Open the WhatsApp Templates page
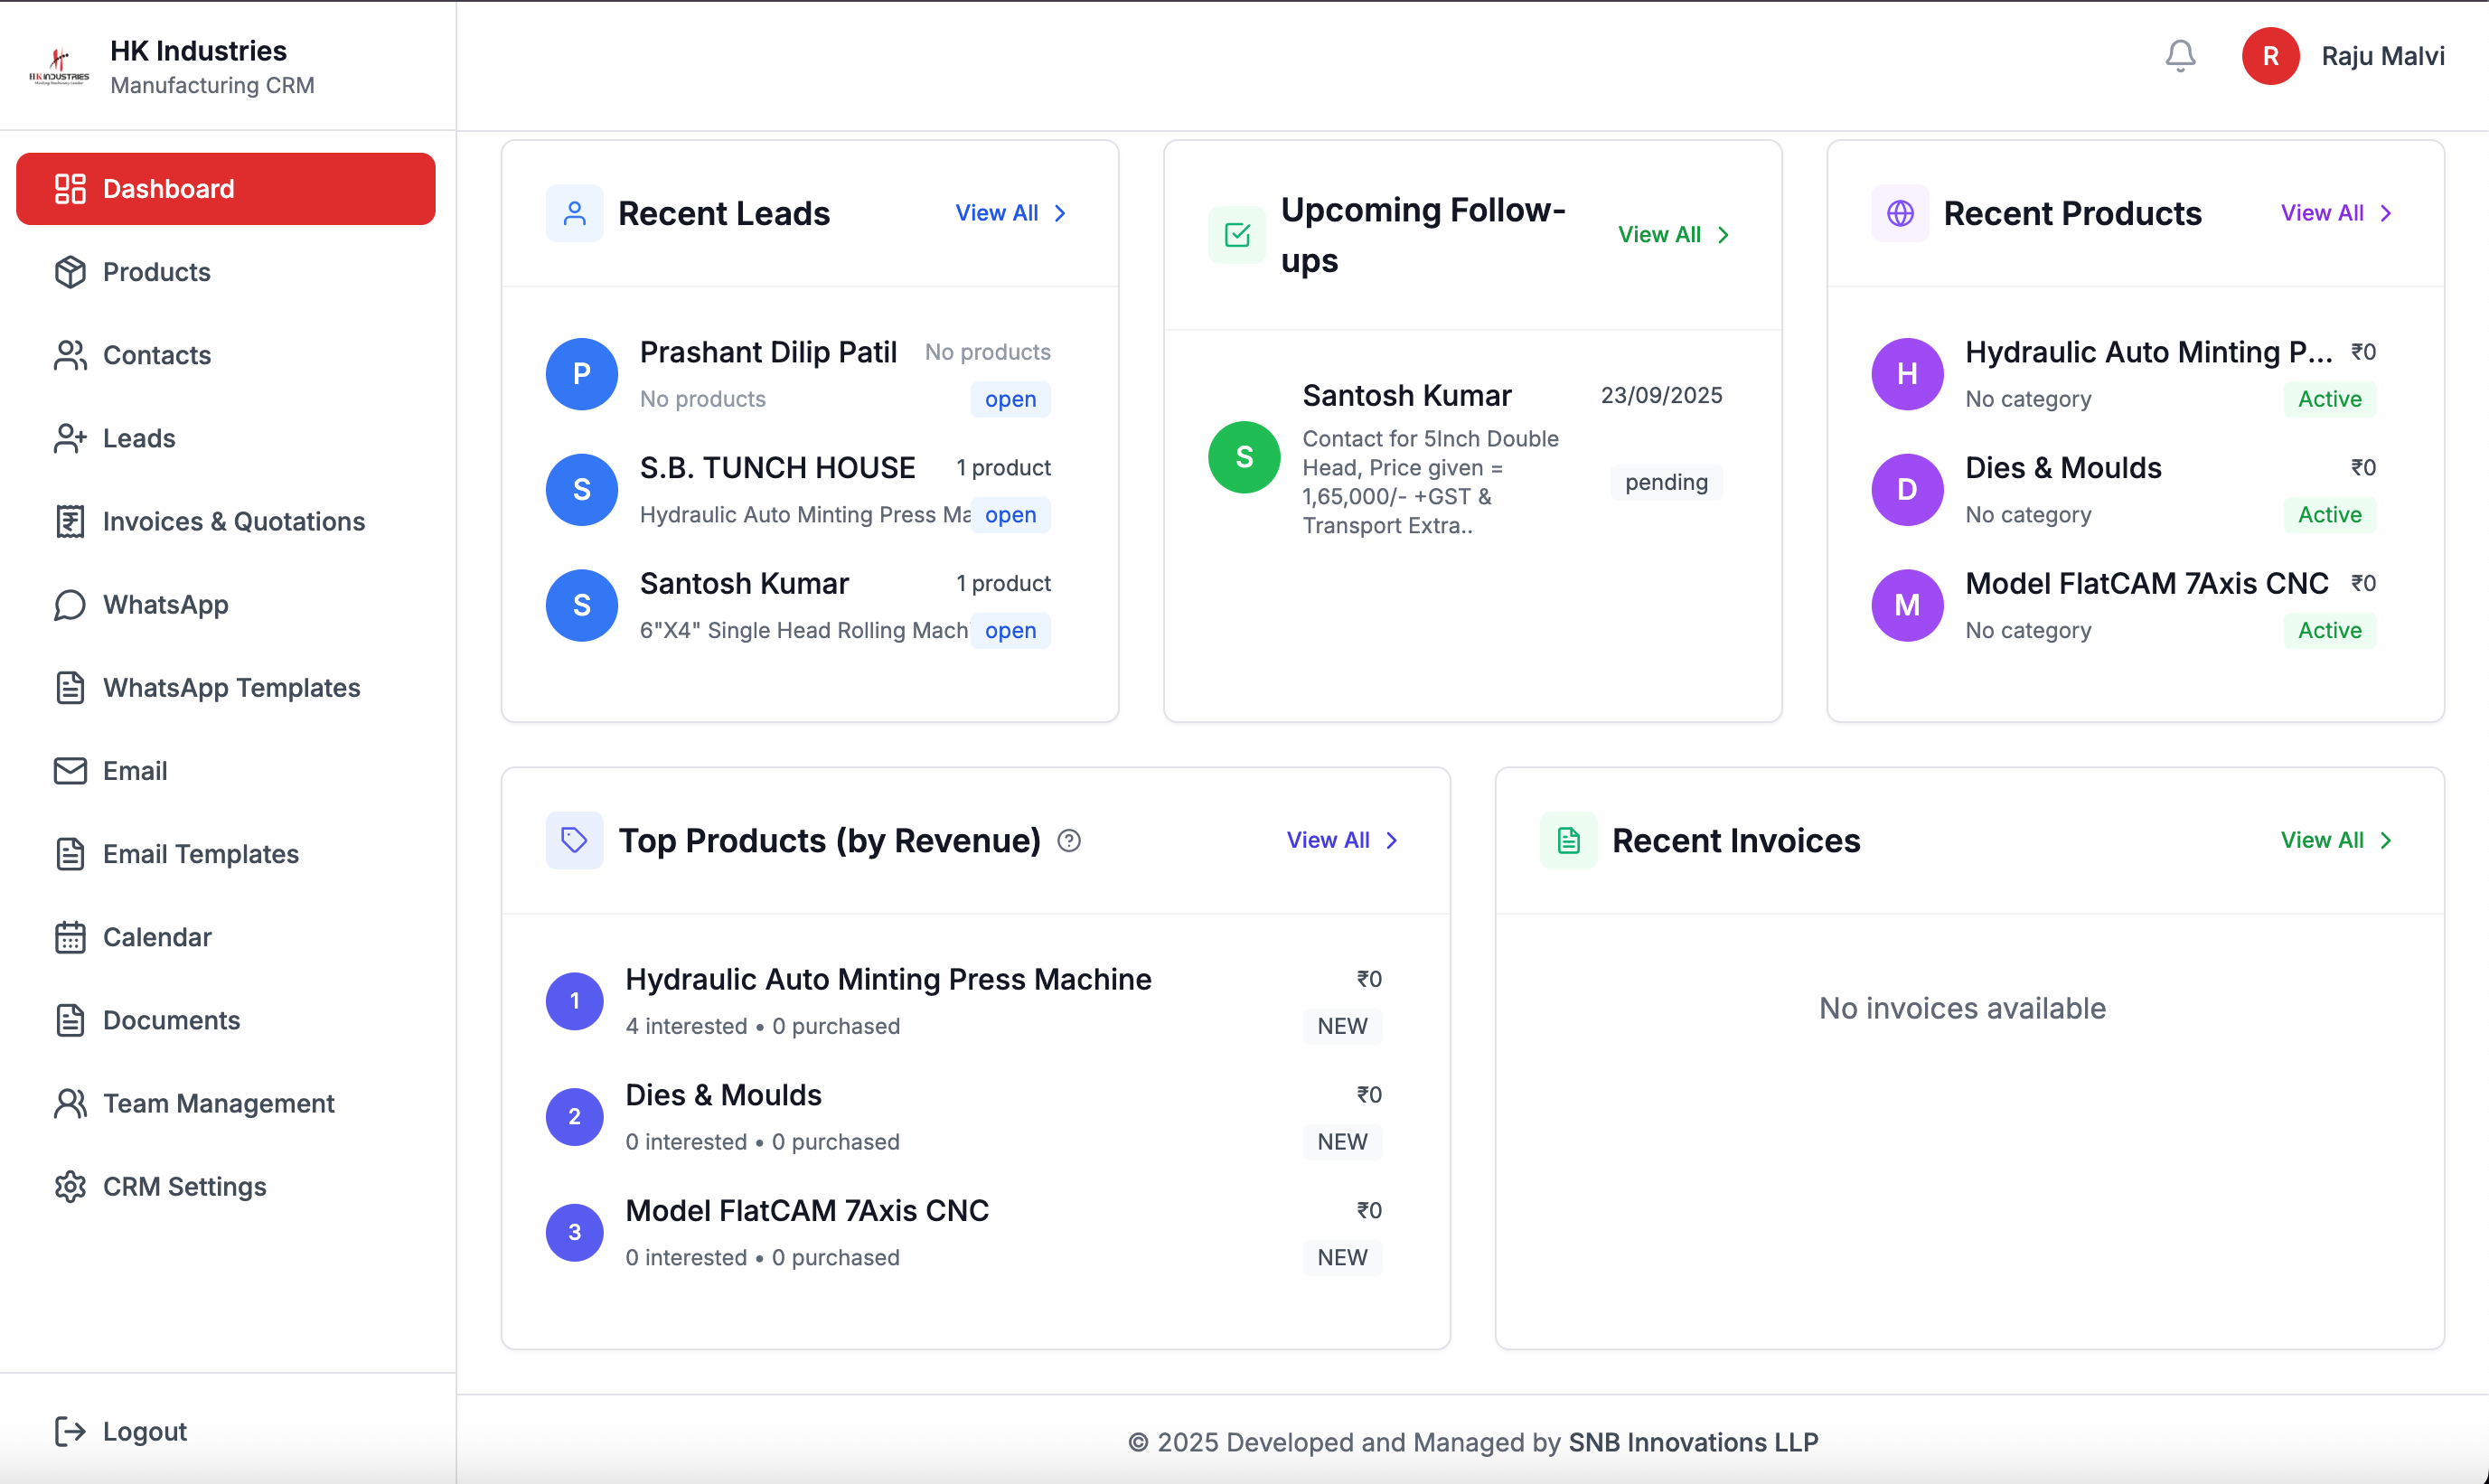This screenshot has width=2489, height=1484. coord(226,687)
